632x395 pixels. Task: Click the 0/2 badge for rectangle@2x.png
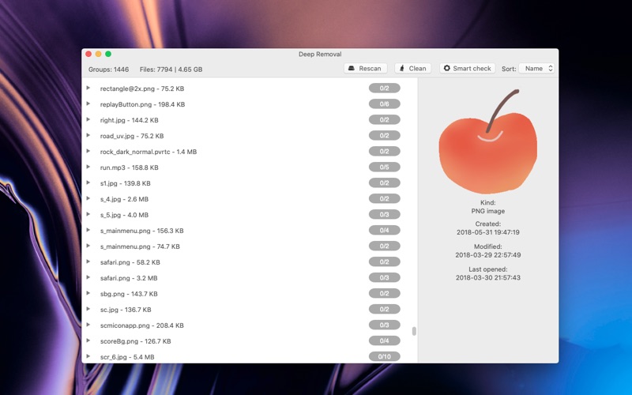tap(384, 88)
